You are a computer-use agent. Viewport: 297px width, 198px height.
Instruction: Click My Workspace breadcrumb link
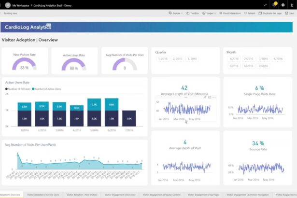(x=21, y=5)
